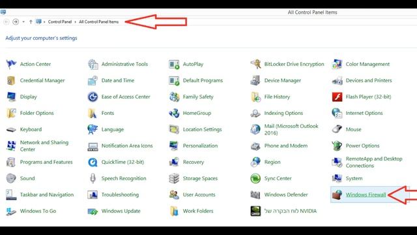The width and height of the screenshot is (417, 235).
Task: Select Control Panel in the address breadcrumb
Action: tap(60, 22)
